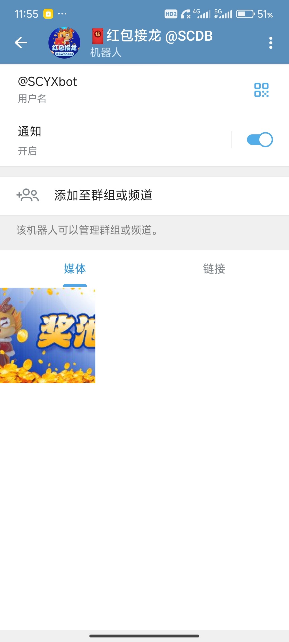The width and height of the screenshot is (289, 642).
Task: Select the 媒体 tab
Action: [75, 269]
